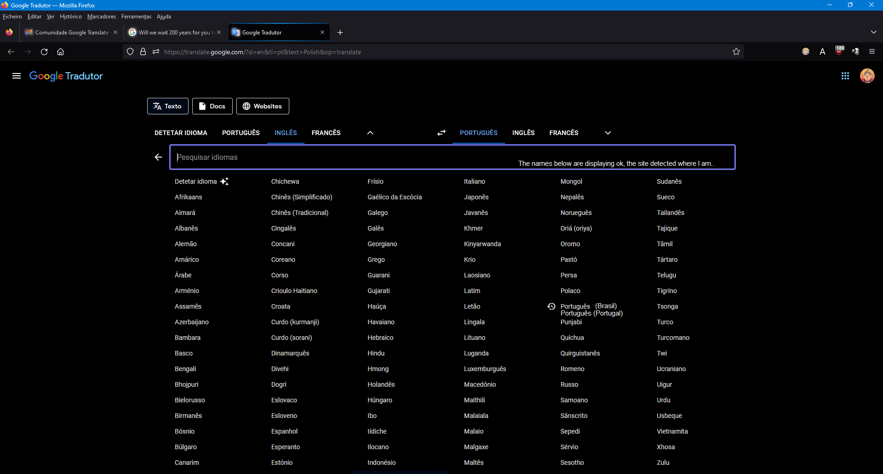Select Afrikaans from the list

[x=189, y=197]
